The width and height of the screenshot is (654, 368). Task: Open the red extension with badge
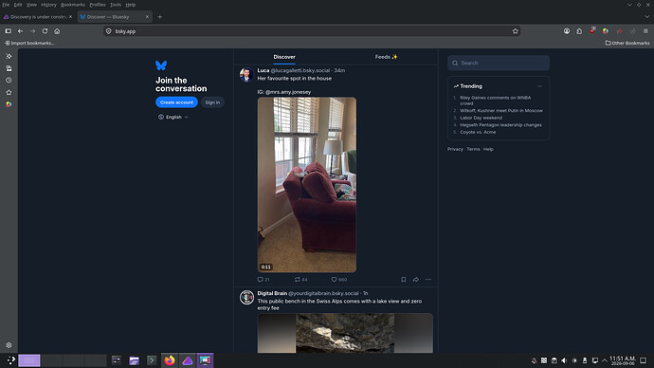(x=592, y=31)
